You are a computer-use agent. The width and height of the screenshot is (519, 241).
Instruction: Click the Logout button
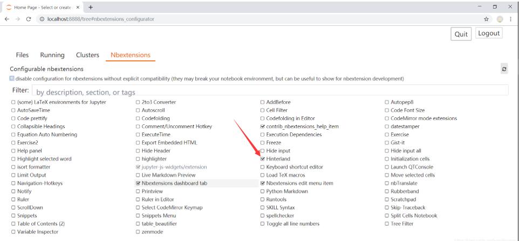click(x=488, y=33)
